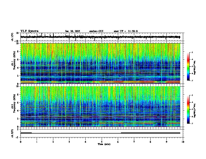The height and width of the screenshot is (159, 206).
Task: Click the "-7" label on the ch.1 colour scale
Action: [x=192, y=81]
